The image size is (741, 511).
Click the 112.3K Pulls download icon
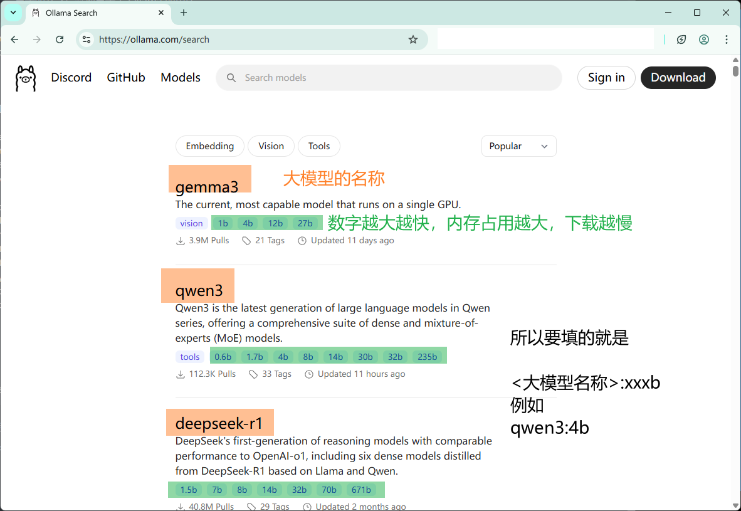pyautogui.click(x=181, y=374)
